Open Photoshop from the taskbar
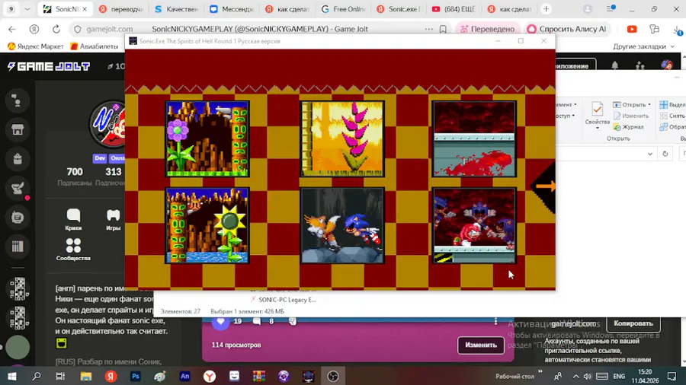Viewport: 686px width, 385px height. click(x=136, y=377)
